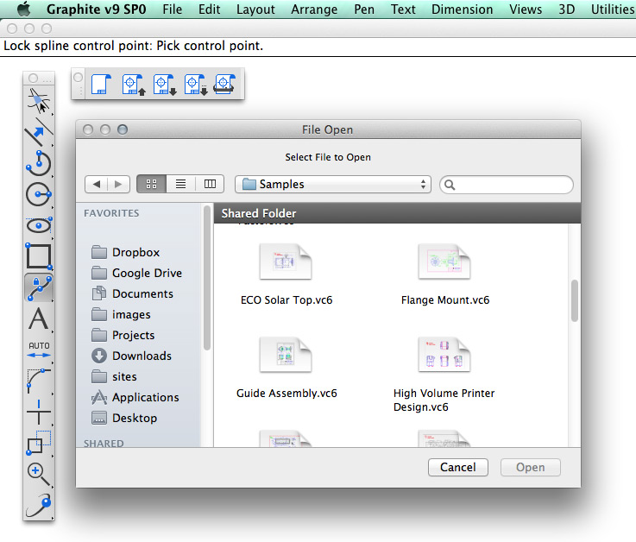Switch to icon view in File Open
Viewport: 636px width, 542px height.
pyautogui.click(x=151, y=184)
